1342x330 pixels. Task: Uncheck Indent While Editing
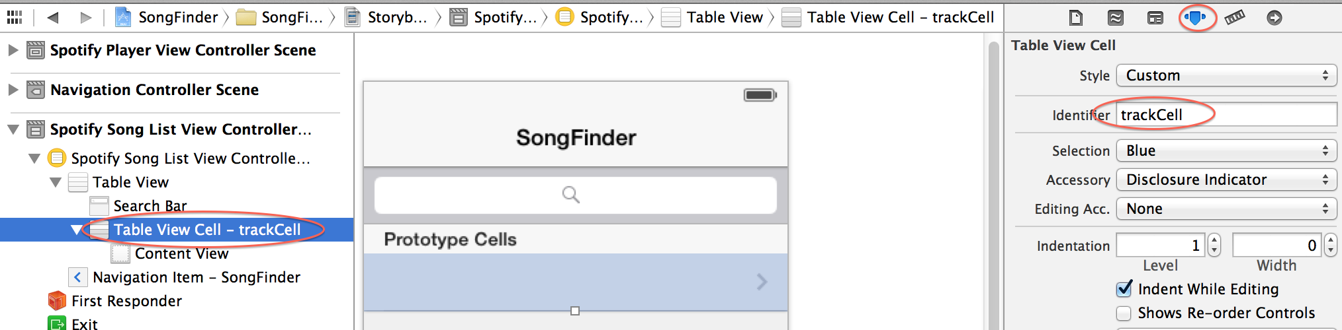1124,289
